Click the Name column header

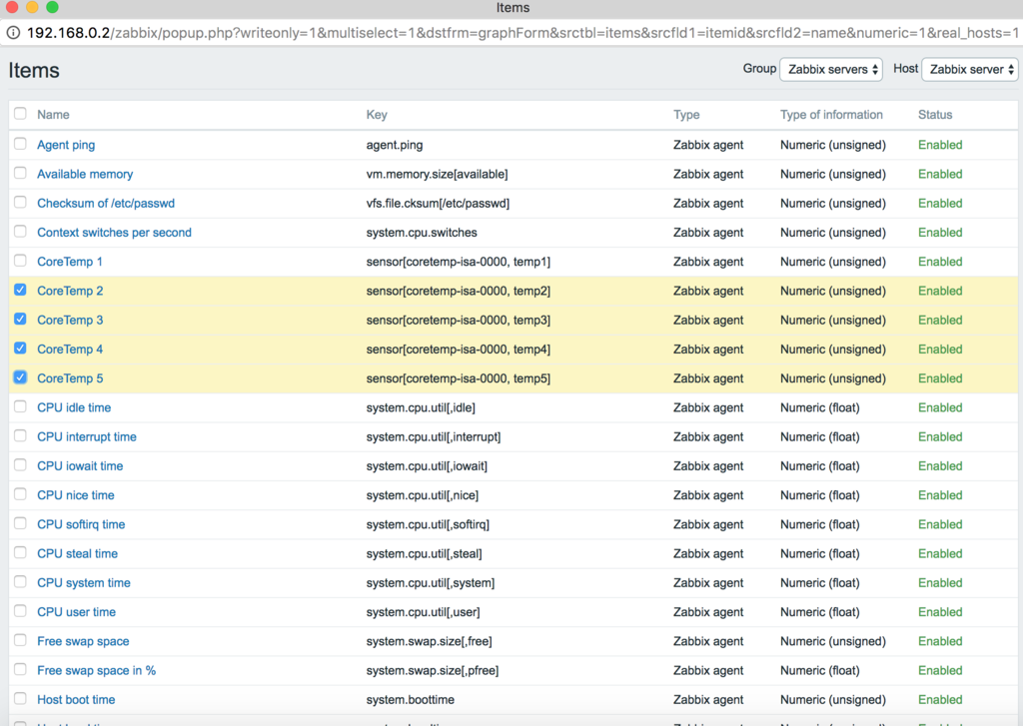pyautogui.click(x=53, y=115)
